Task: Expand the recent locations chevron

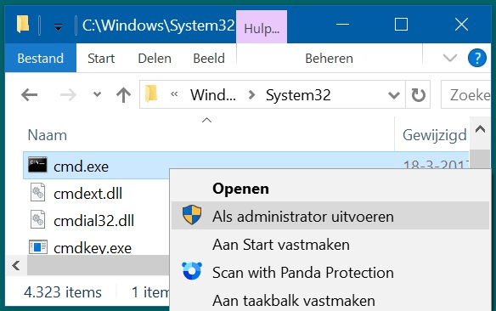Action: (97, 94)
